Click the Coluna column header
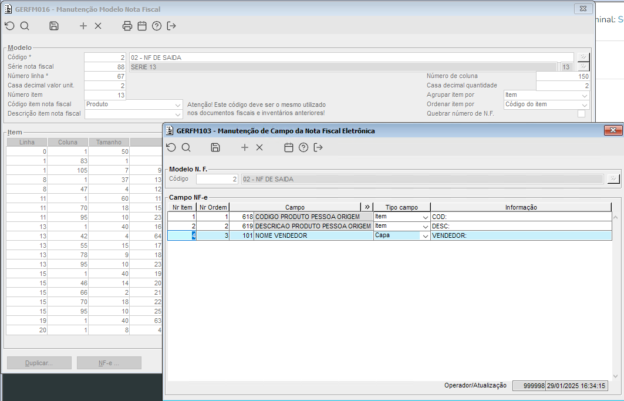This screenshot has width=624, height=401. point(68,142)
